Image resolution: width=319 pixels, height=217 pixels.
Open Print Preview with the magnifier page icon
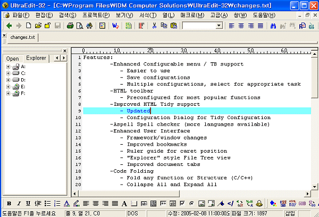click(x=80, y=26)
